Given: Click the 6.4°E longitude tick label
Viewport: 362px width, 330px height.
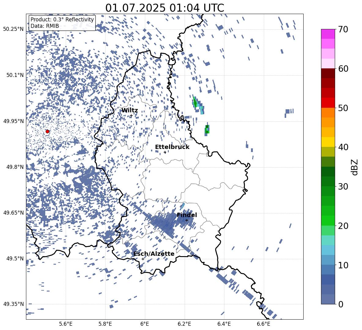Looking at the screenshot, I should click(x=224, y=324).
